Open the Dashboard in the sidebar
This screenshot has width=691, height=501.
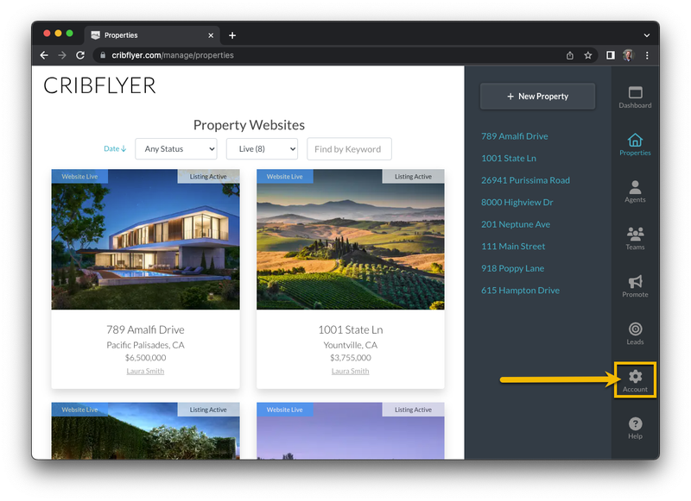(x=635, y=97)
